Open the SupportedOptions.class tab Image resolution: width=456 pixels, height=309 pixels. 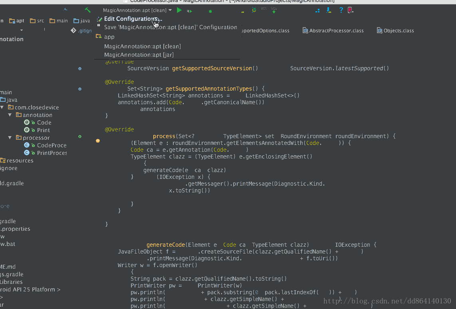coord(265,30)
